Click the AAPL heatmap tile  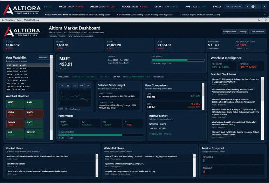click(34, 104)
